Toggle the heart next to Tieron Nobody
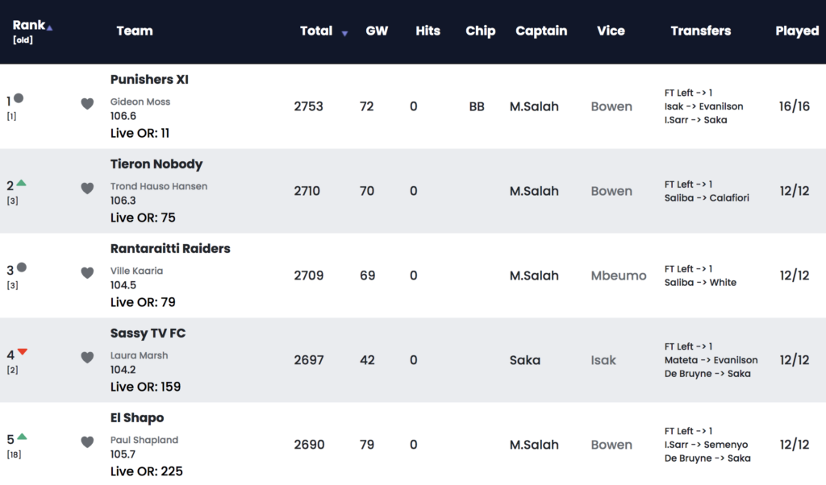Image resolution: width=826 pixels, height=485 pixels. (87, 189)
